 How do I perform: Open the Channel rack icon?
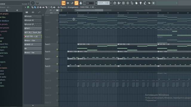pos(123,3)
